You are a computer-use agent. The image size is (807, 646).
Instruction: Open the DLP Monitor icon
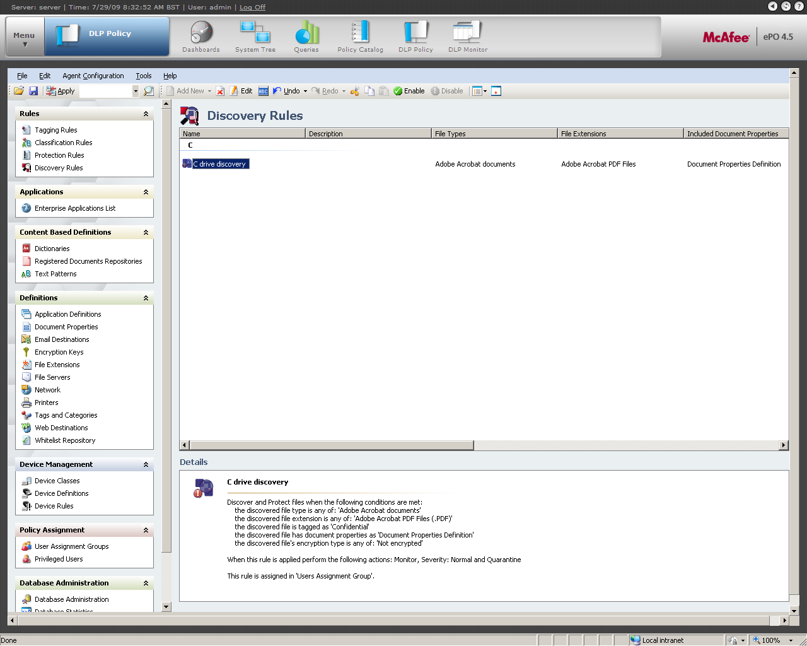[467, 37]
